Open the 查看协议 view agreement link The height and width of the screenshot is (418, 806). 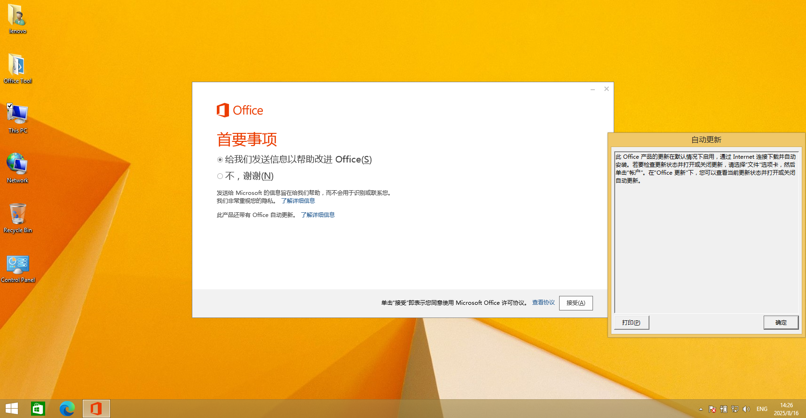coord(543,302)
